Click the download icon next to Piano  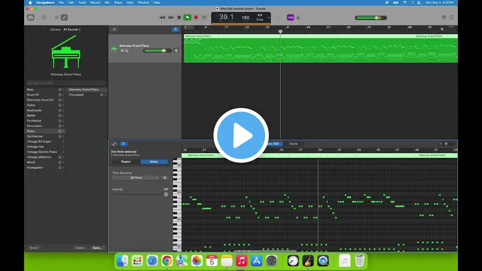coord(59,131)
